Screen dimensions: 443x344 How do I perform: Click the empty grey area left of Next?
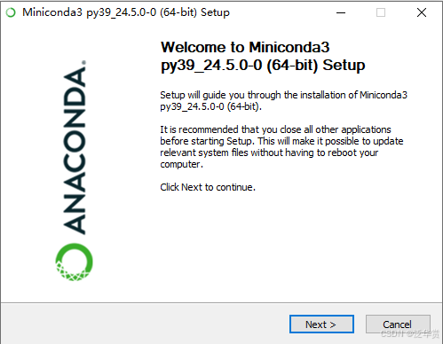pos(145,324)
